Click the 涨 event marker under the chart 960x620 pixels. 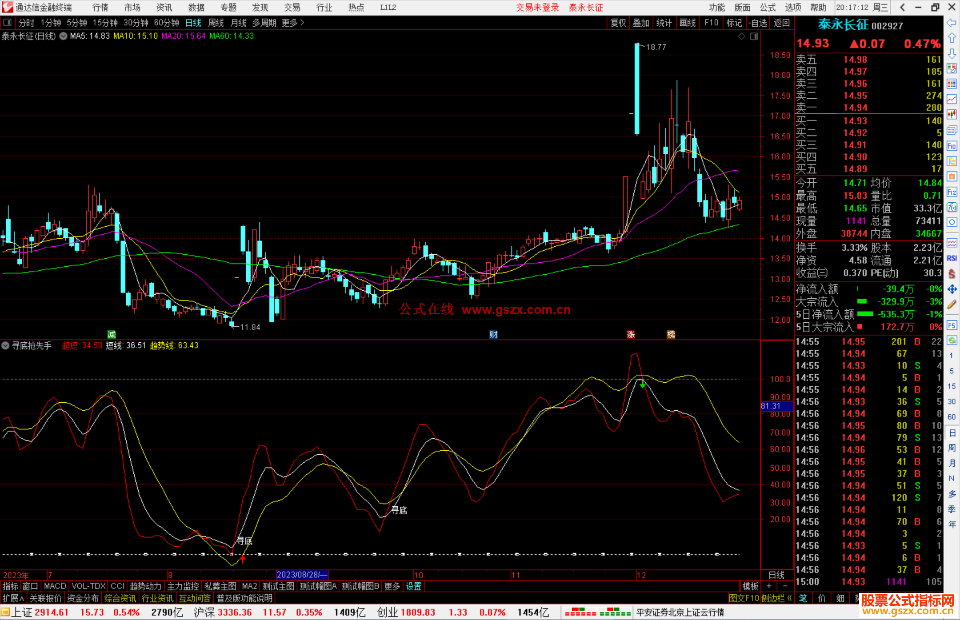(631, 334)
